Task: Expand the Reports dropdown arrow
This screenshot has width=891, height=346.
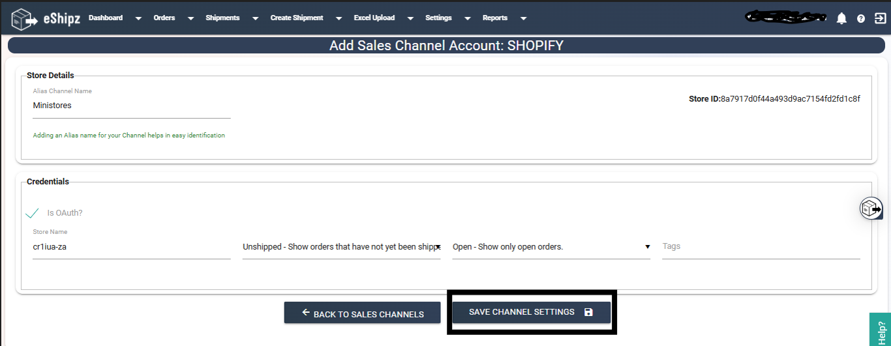Action: point(524,19)
